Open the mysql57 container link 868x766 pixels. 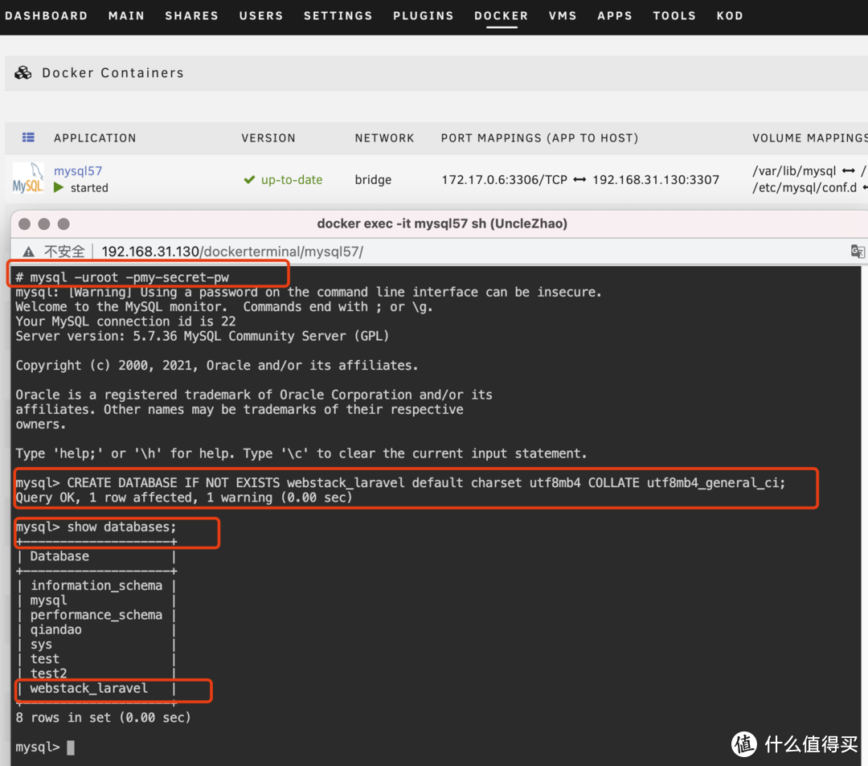(x=78, y=170)
